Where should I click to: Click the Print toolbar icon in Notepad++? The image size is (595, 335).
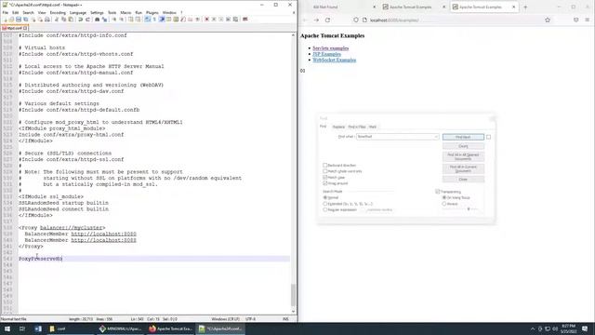click(47, 19)
